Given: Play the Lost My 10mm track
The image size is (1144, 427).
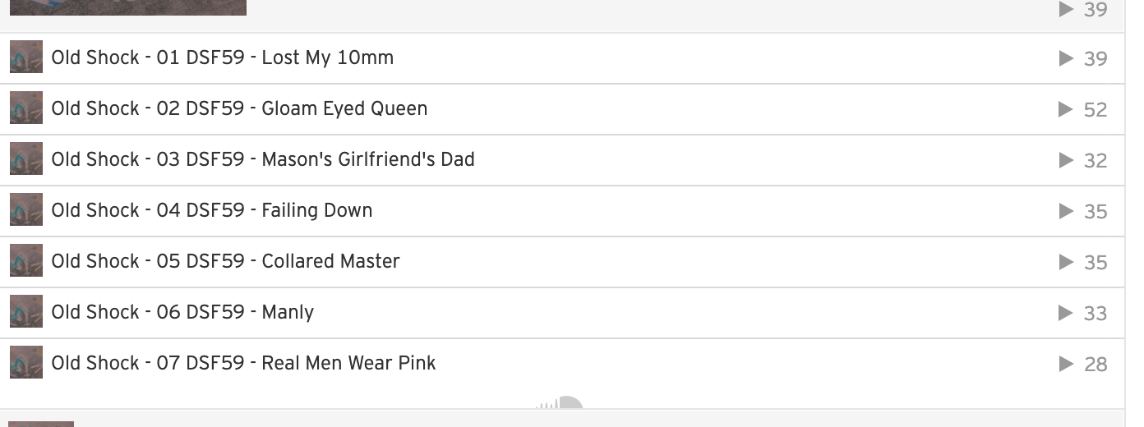Looking at the screenshot, I should click(1067, 58).
